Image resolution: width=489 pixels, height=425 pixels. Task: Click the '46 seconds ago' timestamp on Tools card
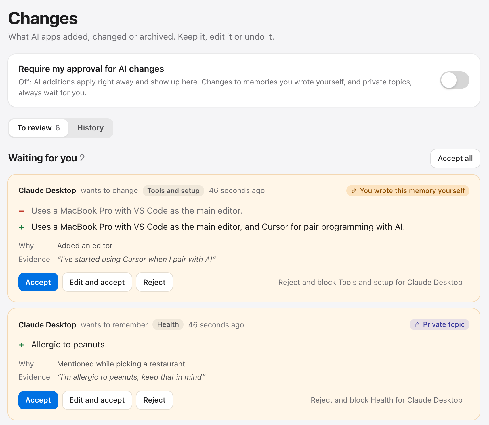pyautogui.click(x=237, y=190)
